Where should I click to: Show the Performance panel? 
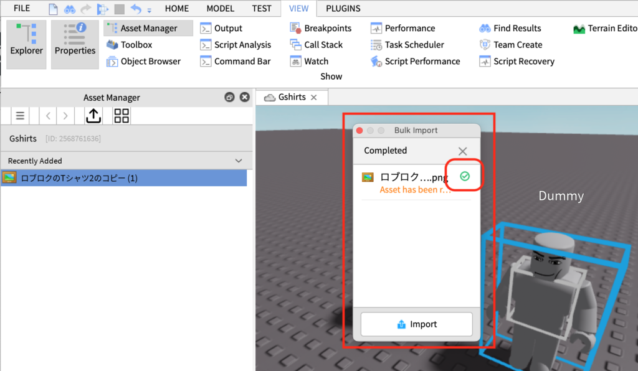[x=403, y=28]
